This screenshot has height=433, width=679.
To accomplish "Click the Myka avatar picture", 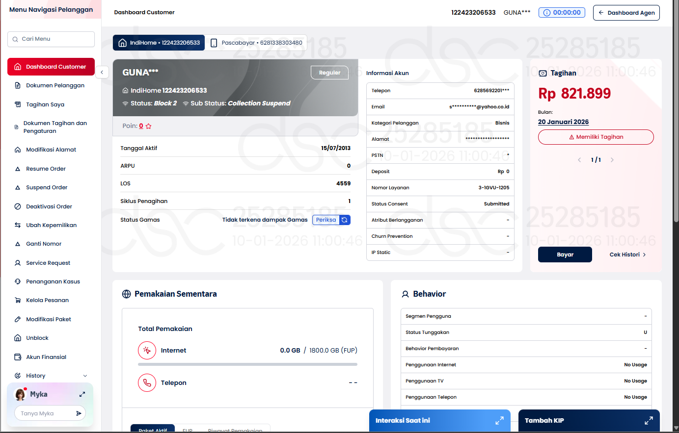I will tap(20, 394).
